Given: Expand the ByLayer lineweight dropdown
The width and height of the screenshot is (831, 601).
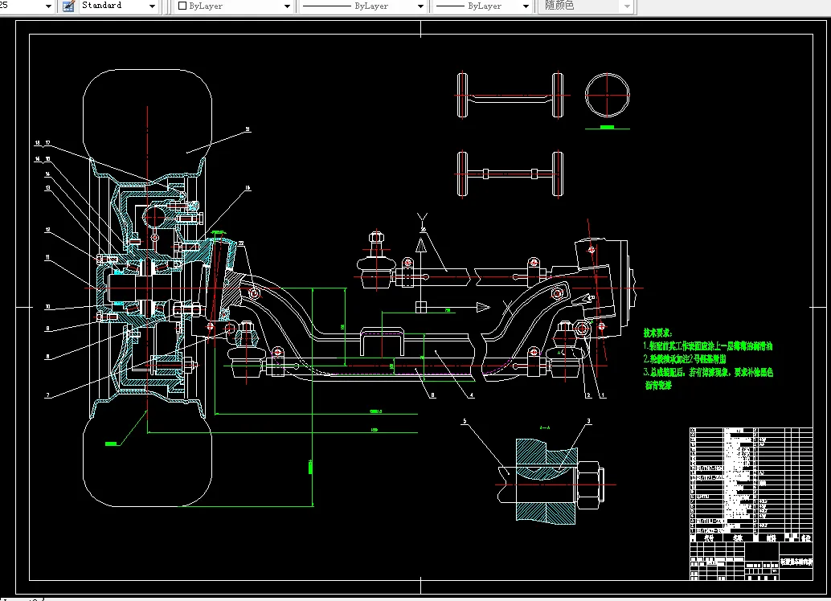Looking at the screenshot, I should click(x=526, y=6).
